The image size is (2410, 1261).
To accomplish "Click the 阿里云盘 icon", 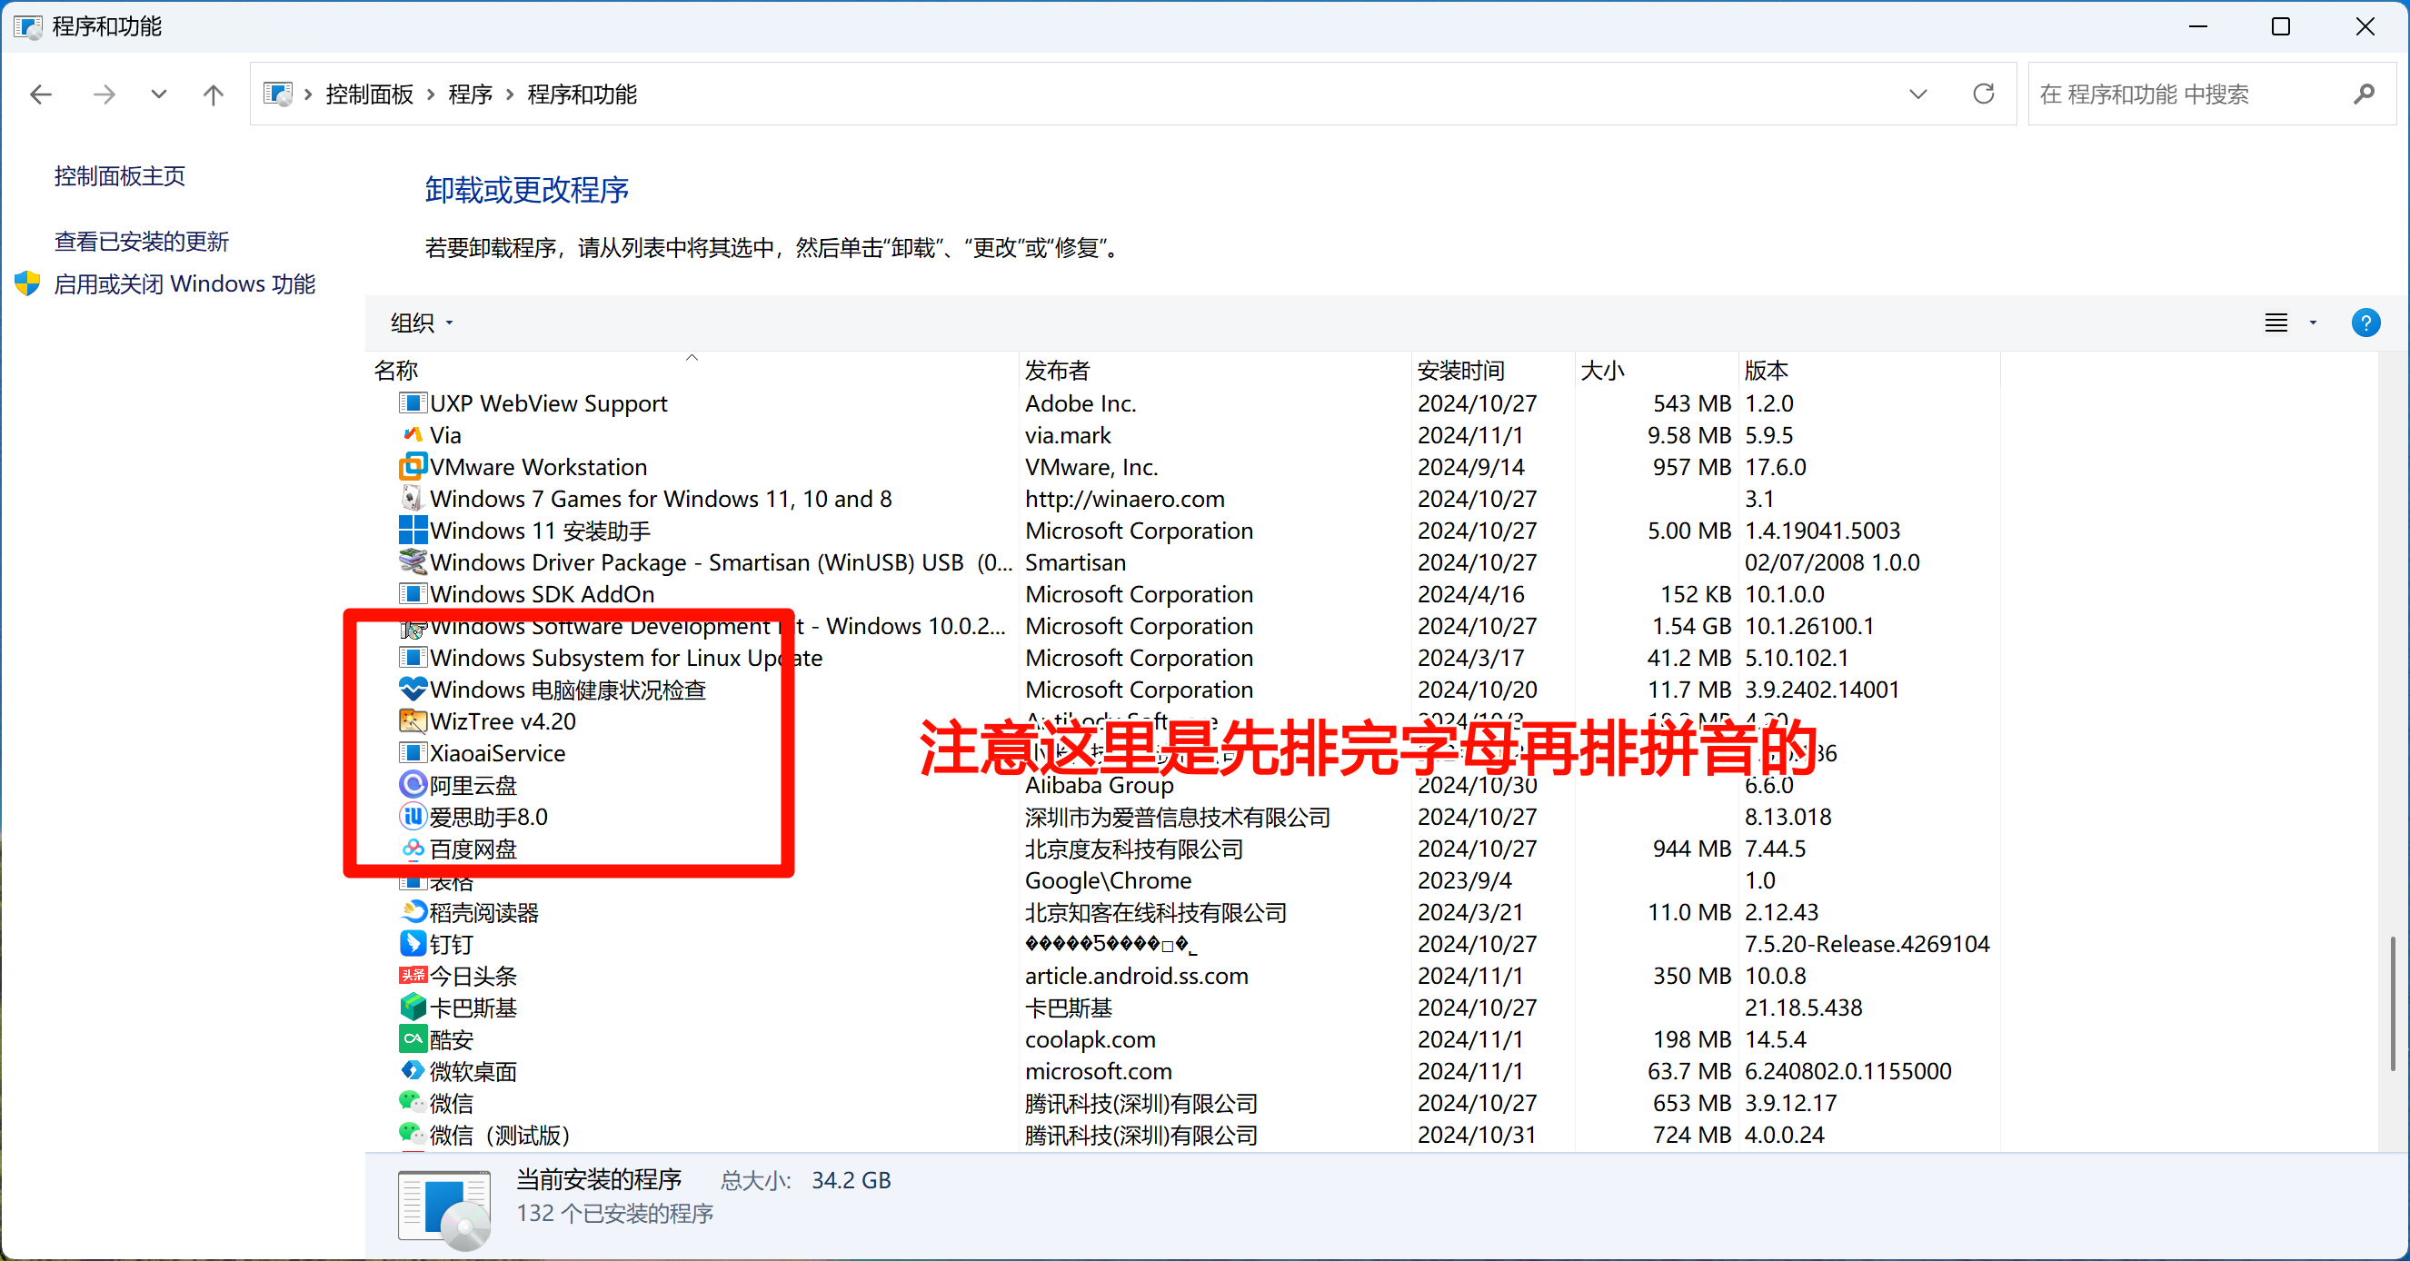I will tap(413, 785).
